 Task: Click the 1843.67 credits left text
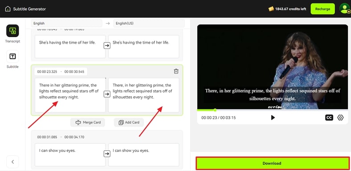coord(291,9)
